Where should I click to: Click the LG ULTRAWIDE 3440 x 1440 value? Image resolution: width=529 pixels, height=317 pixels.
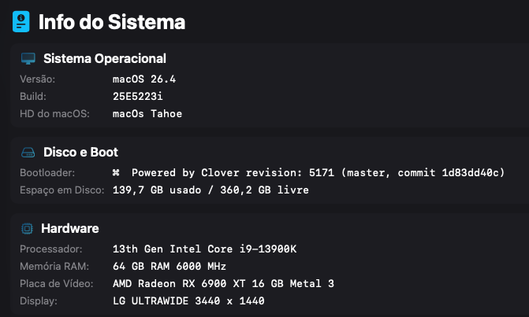point(188,300)
